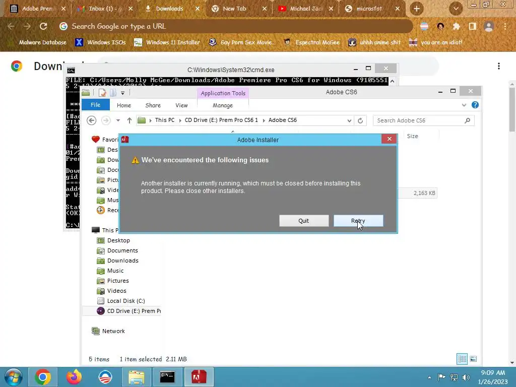Open the Share ribbon tab
The height and width of the screenshot is (387, 516).
153,105
